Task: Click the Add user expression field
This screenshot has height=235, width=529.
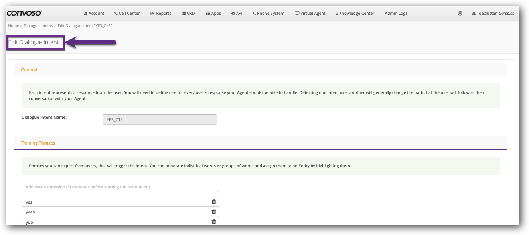Action: (120, 187)
